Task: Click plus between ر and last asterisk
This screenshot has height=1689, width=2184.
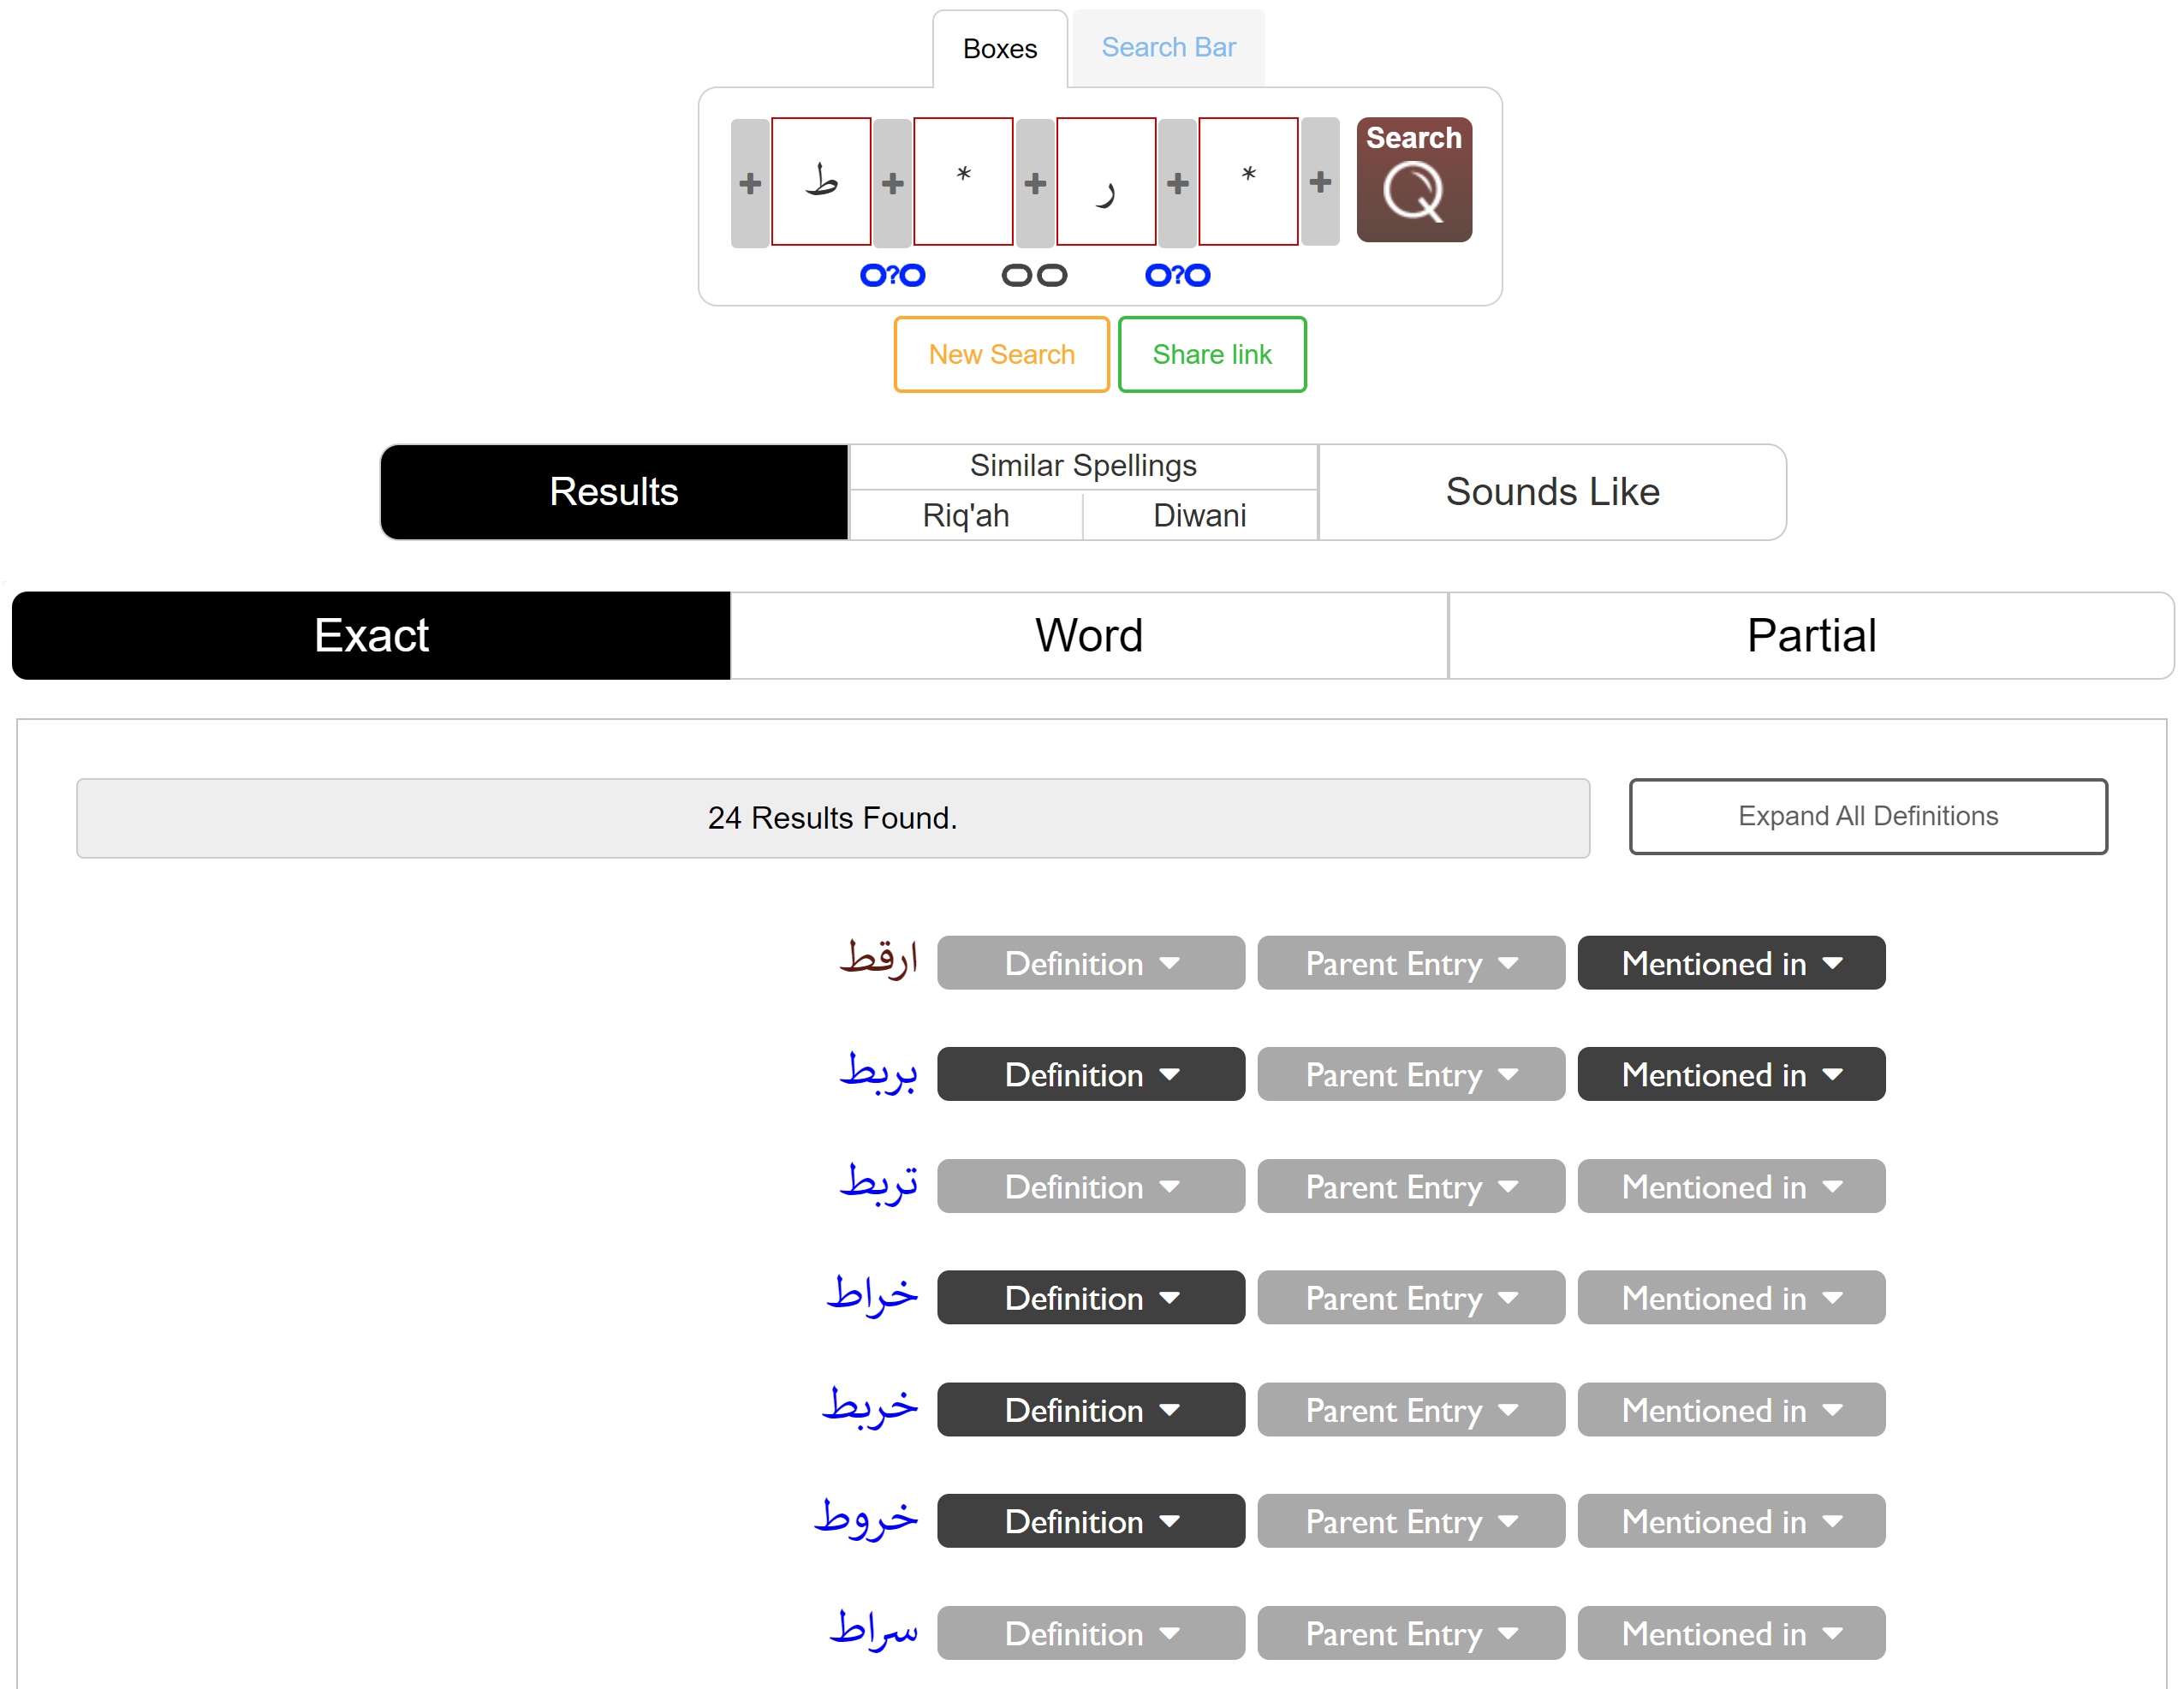Action: (1177, 183)
